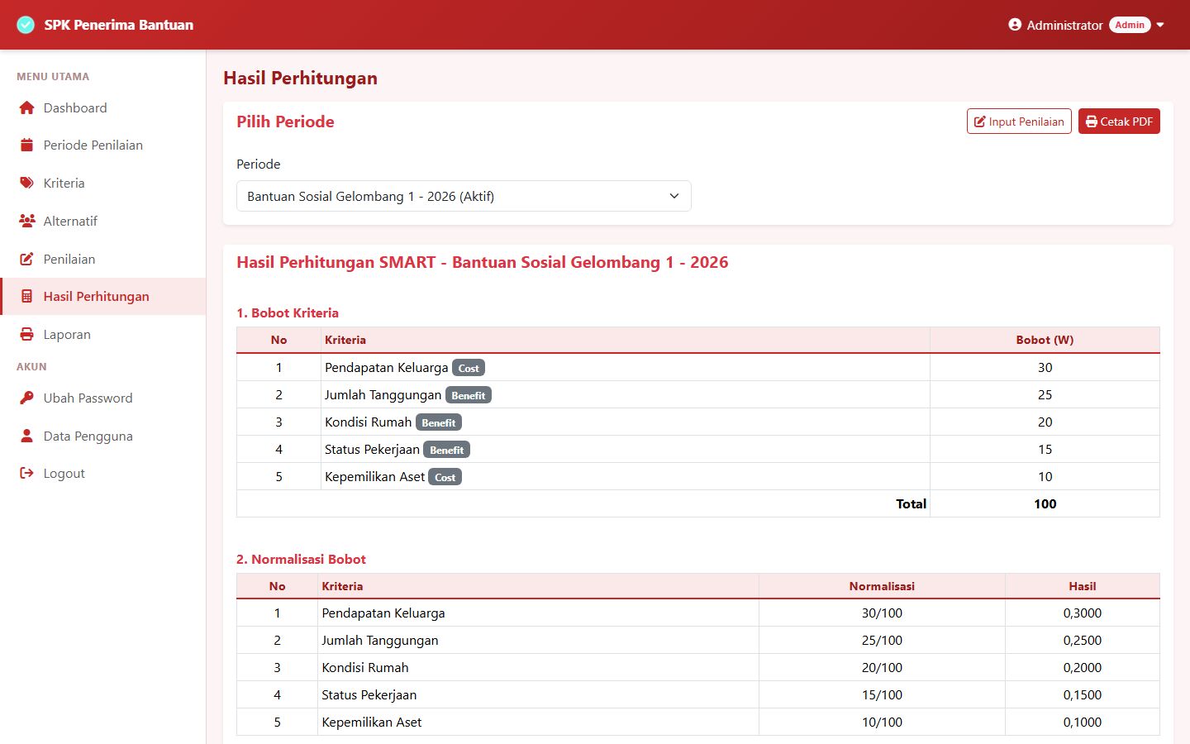Open the Administrator account dropdown caret
The width and height of the screenshot is (1190, 744).
point(1160,25)
